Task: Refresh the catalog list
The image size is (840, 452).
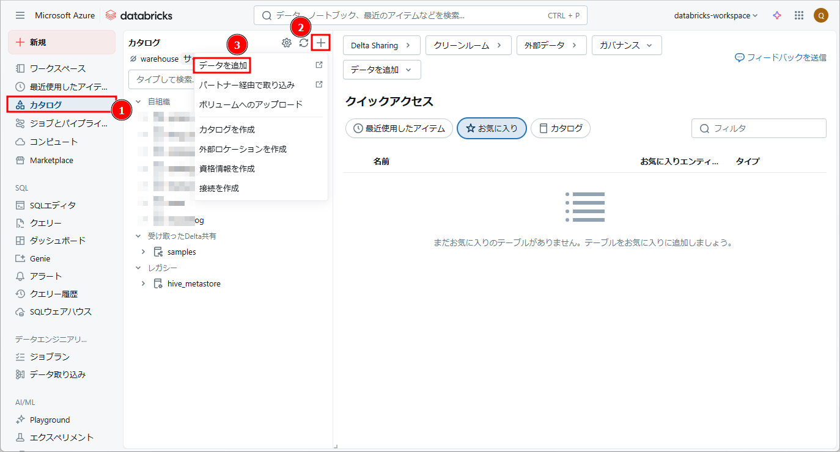Action: (304, 43)
